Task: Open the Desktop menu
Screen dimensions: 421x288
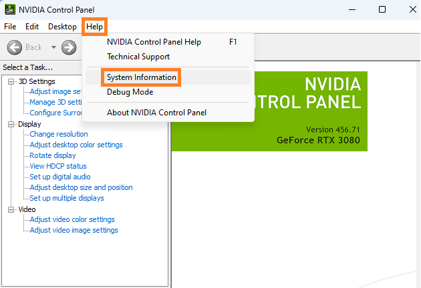Action: (x=62, y=27)
